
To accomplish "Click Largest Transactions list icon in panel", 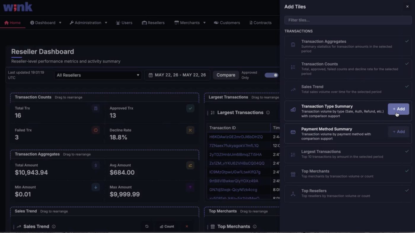I will (x=293, y=155).
